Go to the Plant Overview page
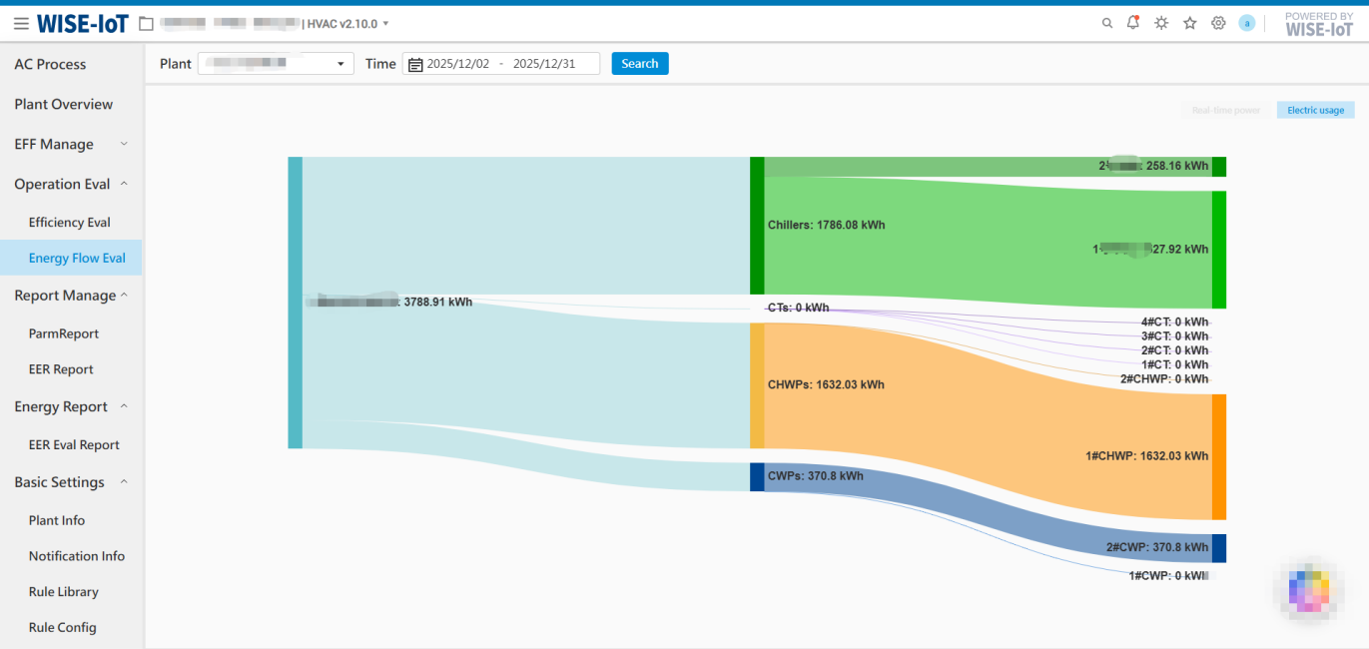 tap(64, 104)
